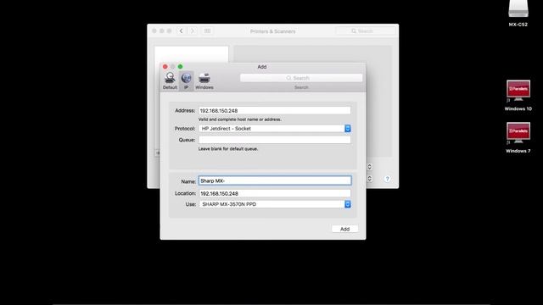Zoom the Add dialog with green button

(180, 66)
